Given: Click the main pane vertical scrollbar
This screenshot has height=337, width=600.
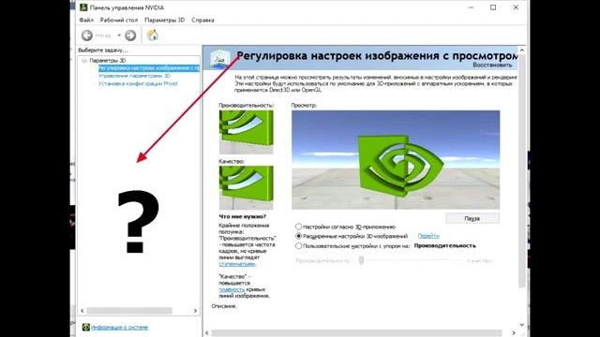Looking at the screenshot, I should (522, 171).
